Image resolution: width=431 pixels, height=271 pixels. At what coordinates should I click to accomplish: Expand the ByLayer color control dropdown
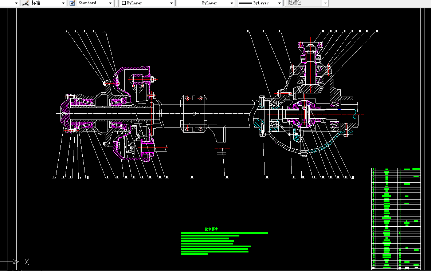pyautogui.click(x=172, y=3)
